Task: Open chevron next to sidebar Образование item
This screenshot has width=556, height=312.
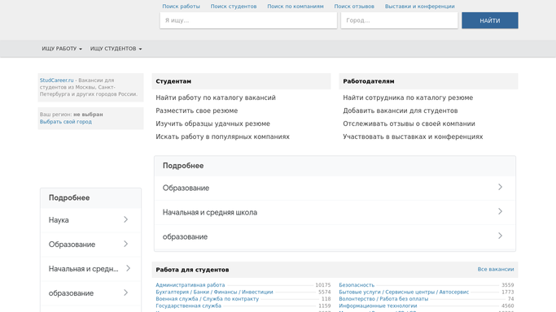Action: pos(126,244)
